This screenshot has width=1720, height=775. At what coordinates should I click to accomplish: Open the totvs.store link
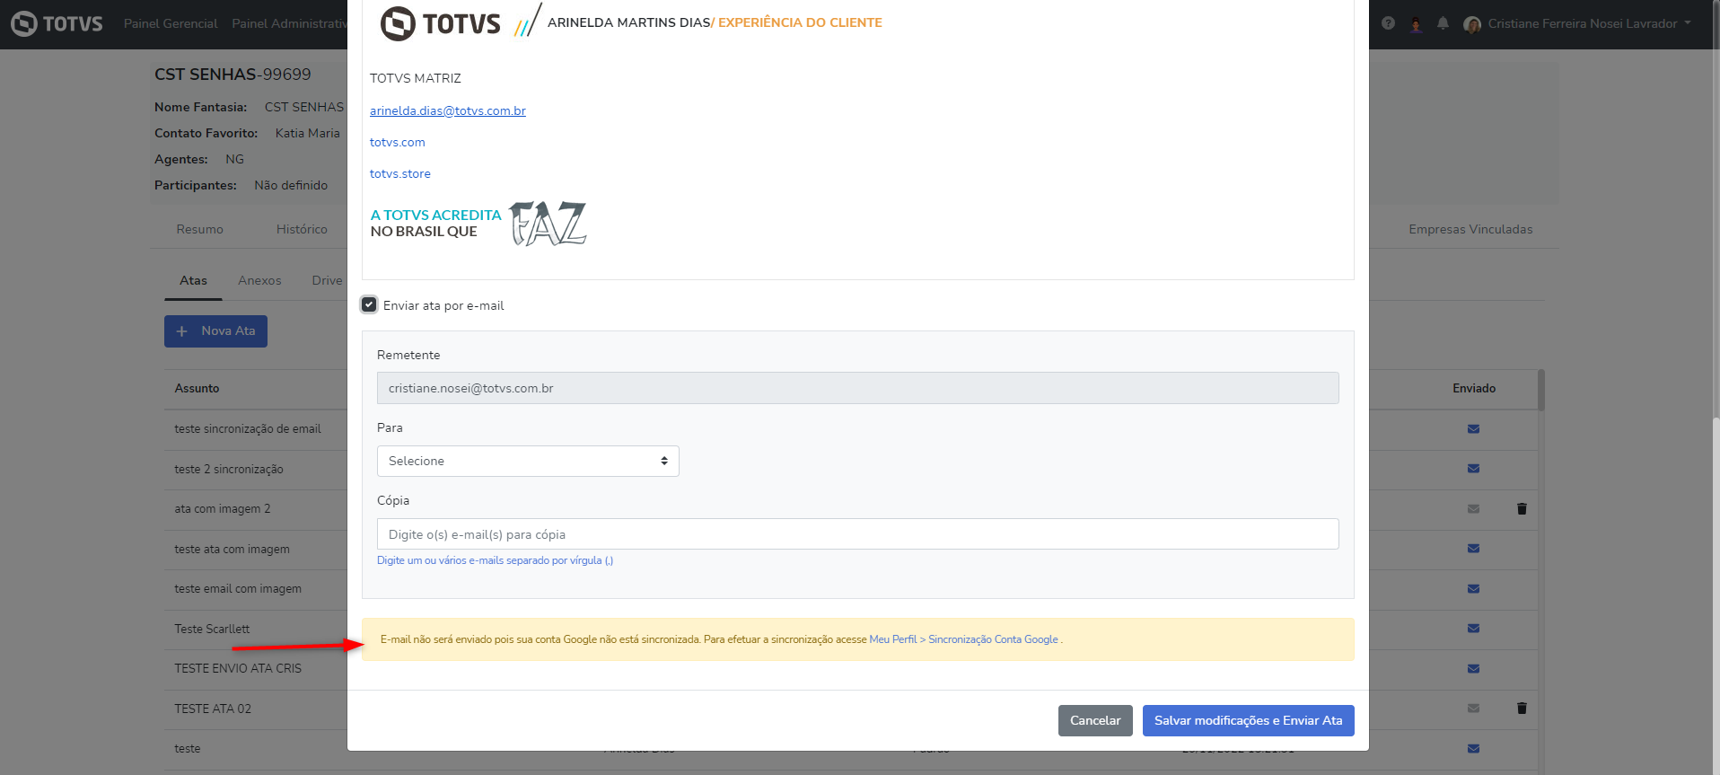tap(400, 173)
